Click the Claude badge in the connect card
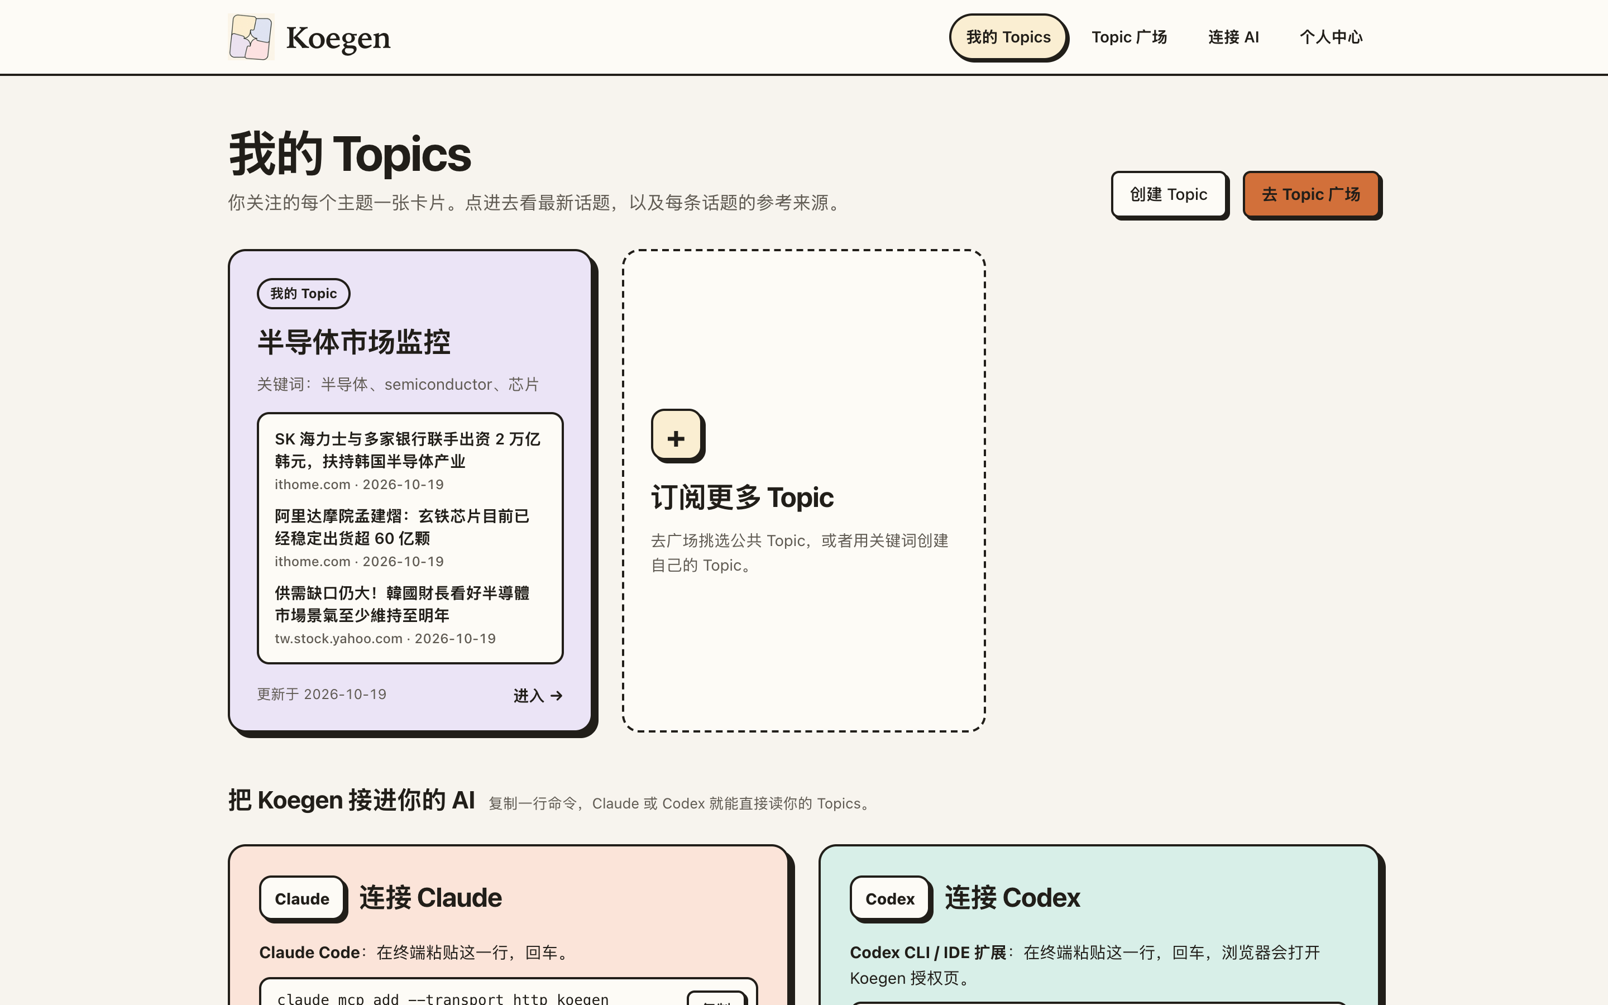This screenshot has width=1608, height=1005. click(x=302, y=899)
